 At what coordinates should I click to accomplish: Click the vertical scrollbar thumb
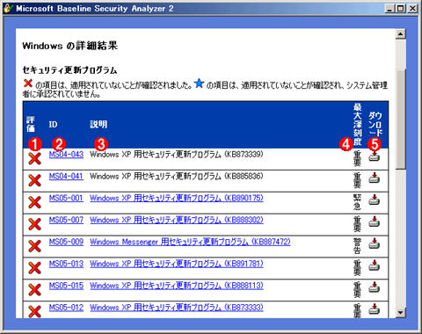point(400,119)
